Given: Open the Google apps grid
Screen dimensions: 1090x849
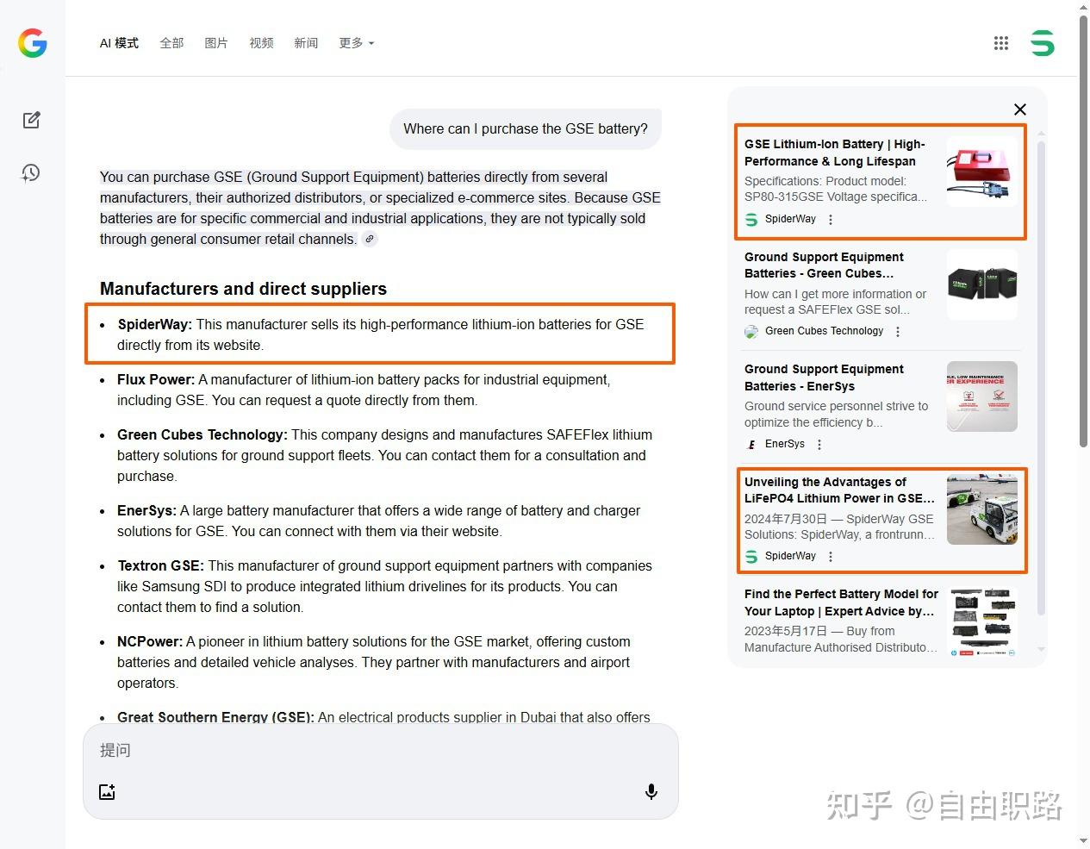Looking at the screenshot, I should [1000, 43].
